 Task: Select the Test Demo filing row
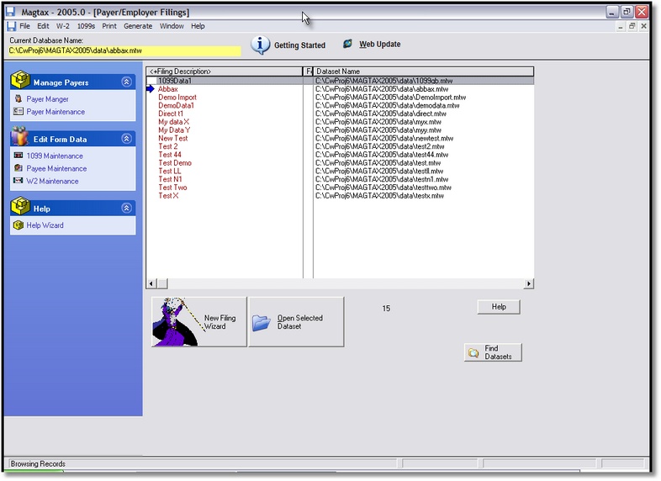coord(341,163)
